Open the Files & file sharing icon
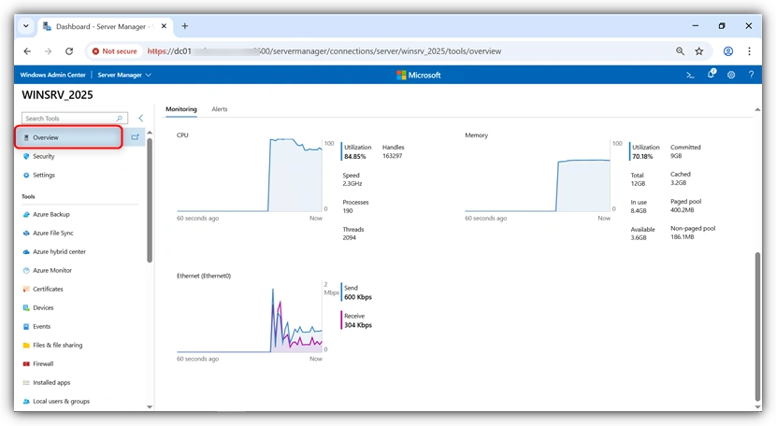The image size is (776, 426). pos(26,346)
